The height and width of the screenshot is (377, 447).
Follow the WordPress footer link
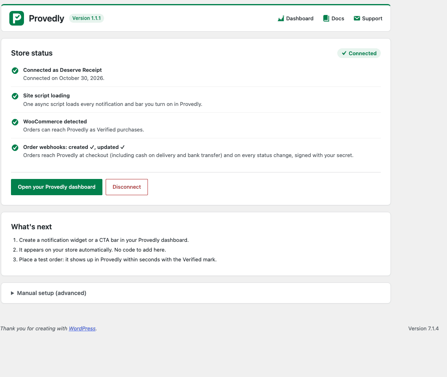pyautogui.click(x=82, y=328)
